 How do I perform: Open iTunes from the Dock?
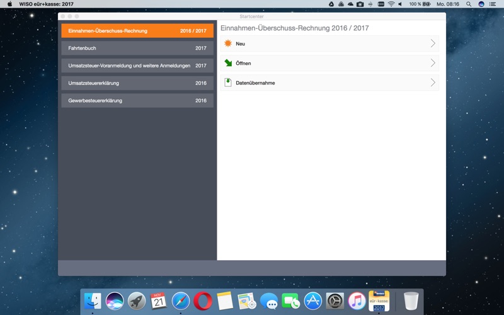357,301
